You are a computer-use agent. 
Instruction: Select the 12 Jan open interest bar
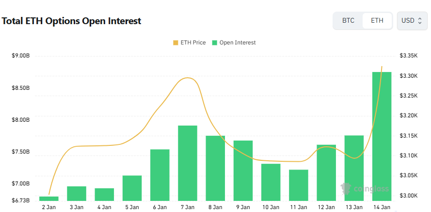click(x=326, y=172)
